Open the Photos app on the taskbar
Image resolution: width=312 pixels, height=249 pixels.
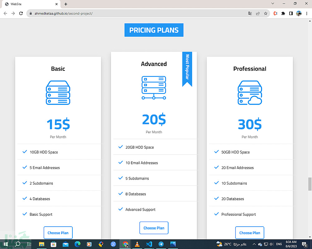pos(173,244)
